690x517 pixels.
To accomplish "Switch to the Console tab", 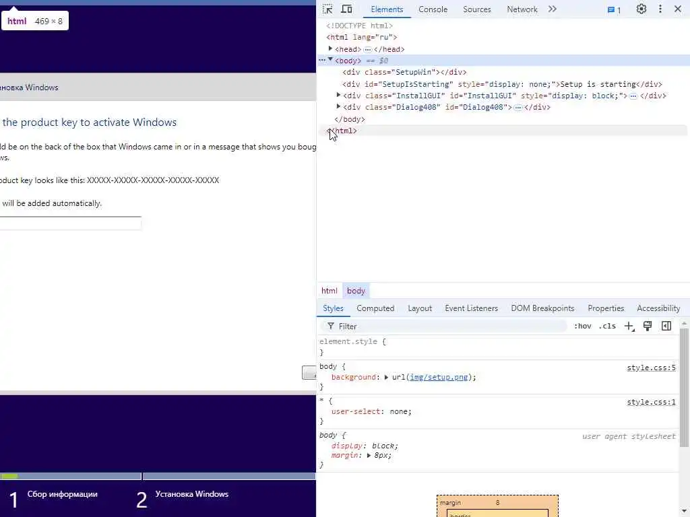I will click(x=433, y=9).
